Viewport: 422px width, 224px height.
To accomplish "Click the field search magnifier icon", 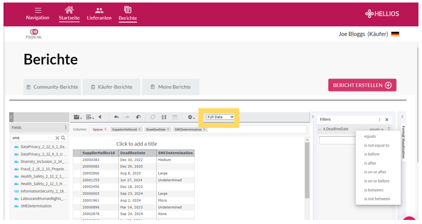I will coord(63,138).
